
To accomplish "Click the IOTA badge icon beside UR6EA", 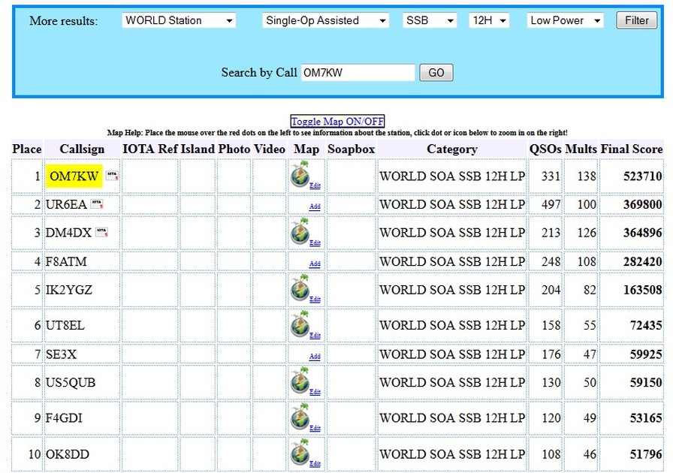I will [x=97, y=204].
